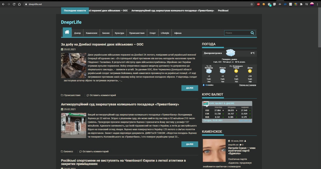Click the page vertical scrollbar thumb

319,27
